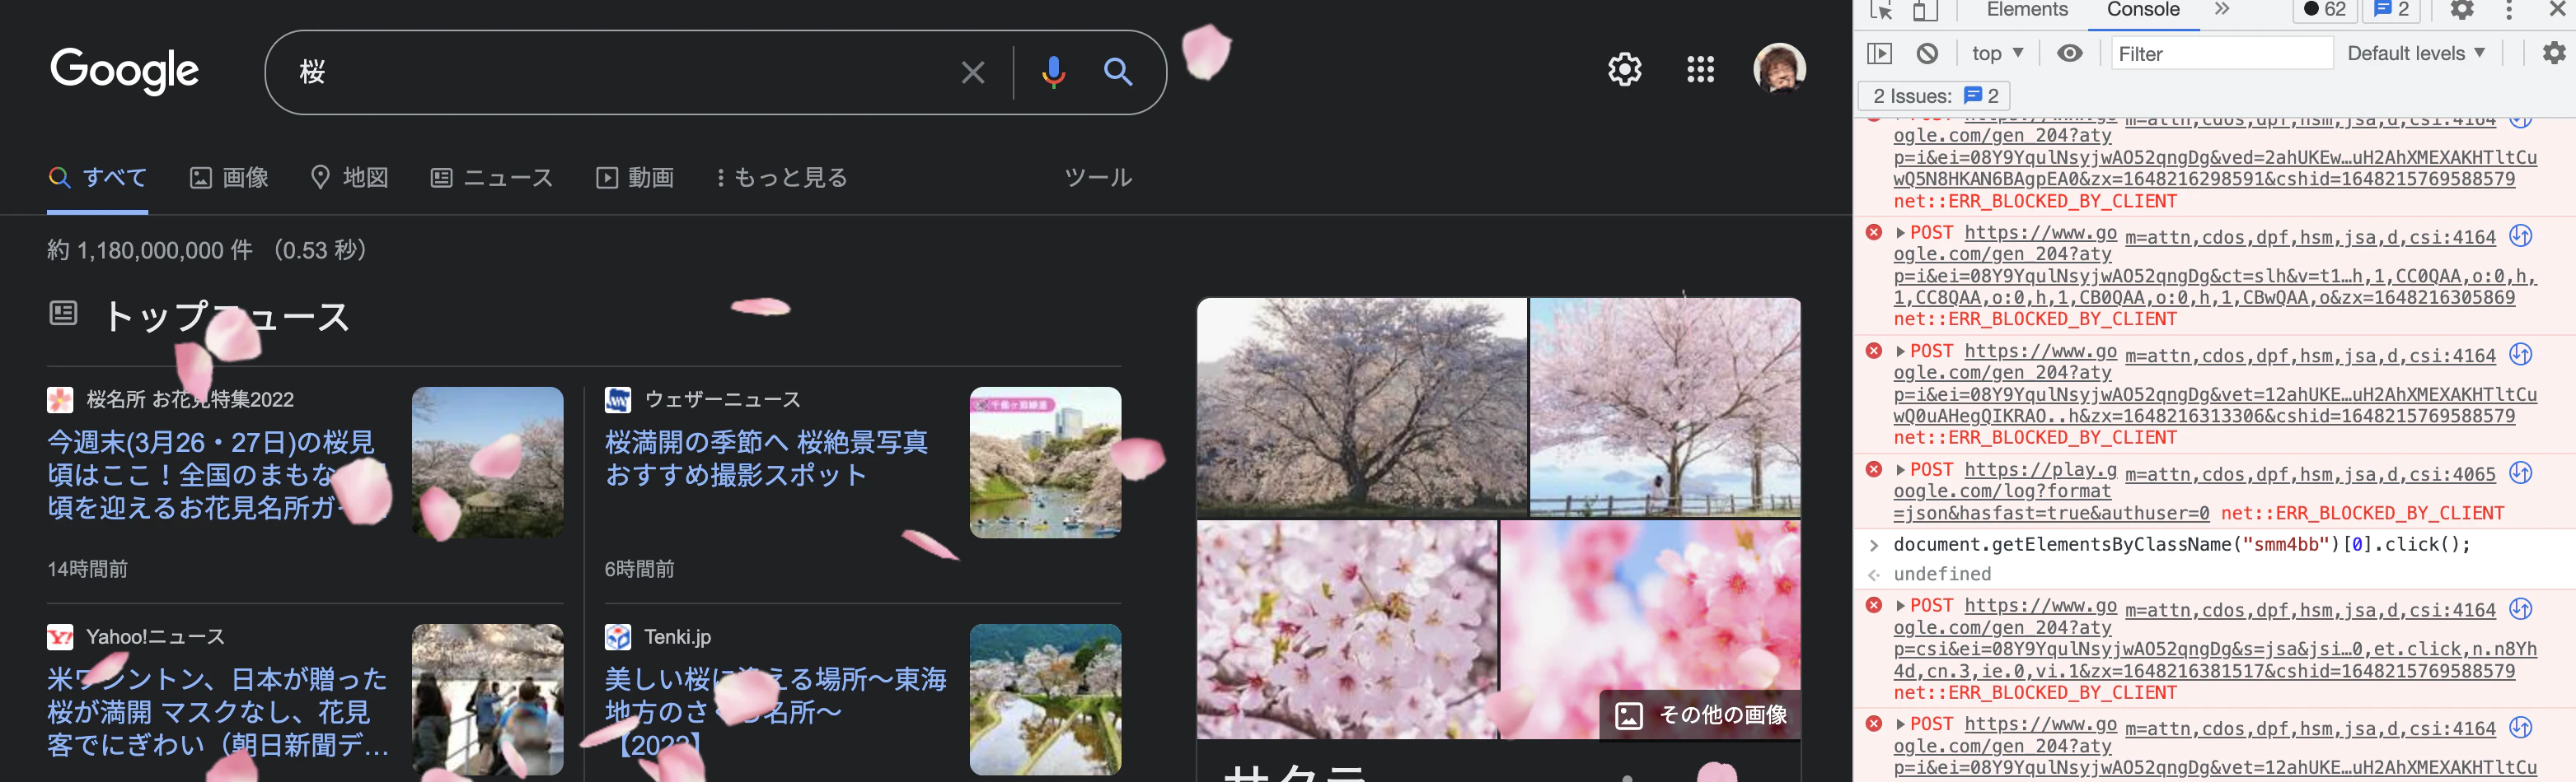Viewport: 2576px width, 782px height.
Task: Expand the POST error below the undefined result
Action: pos(1900,606)
